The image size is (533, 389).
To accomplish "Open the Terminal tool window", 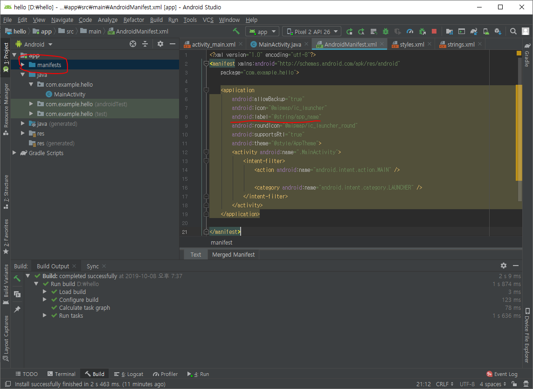I will (x=62, y=374).
